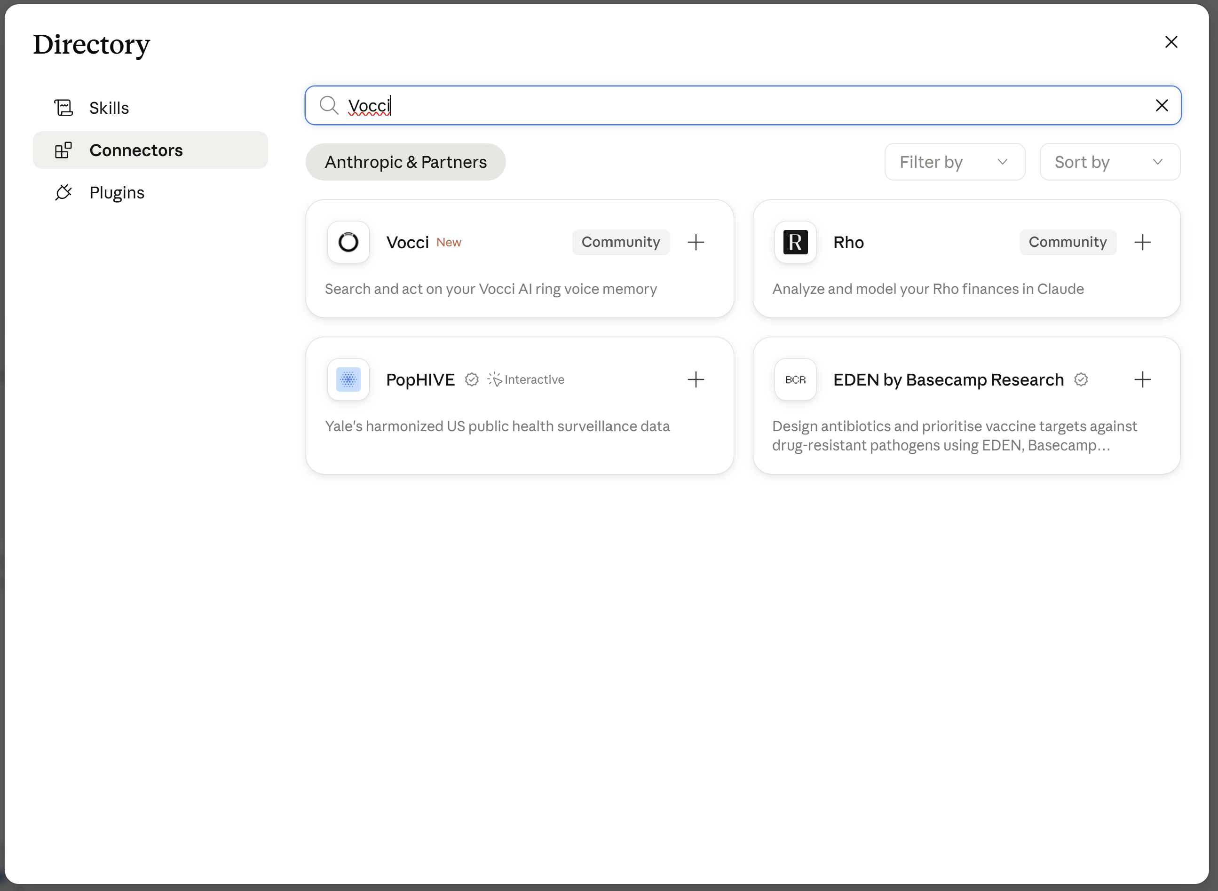1218x891 pixels.
Task: Add the Rho connector
Action: pos(1142,242)
